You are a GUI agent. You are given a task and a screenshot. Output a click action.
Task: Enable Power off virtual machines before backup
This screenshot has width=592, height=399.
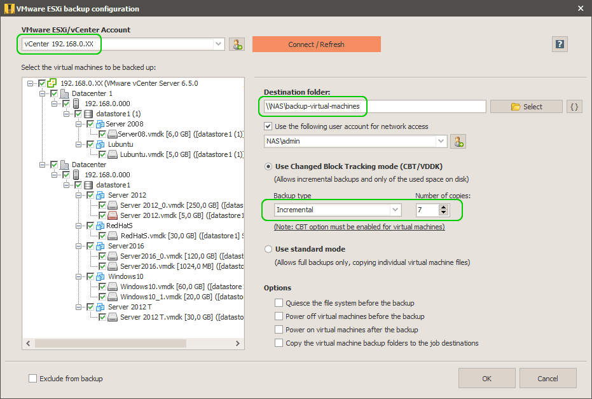[279, 316]
